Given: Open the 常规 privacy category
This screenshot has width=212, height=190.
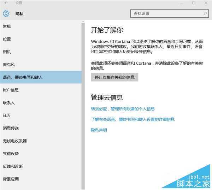Looking at the screenshot, I should [x=41, y=26].
